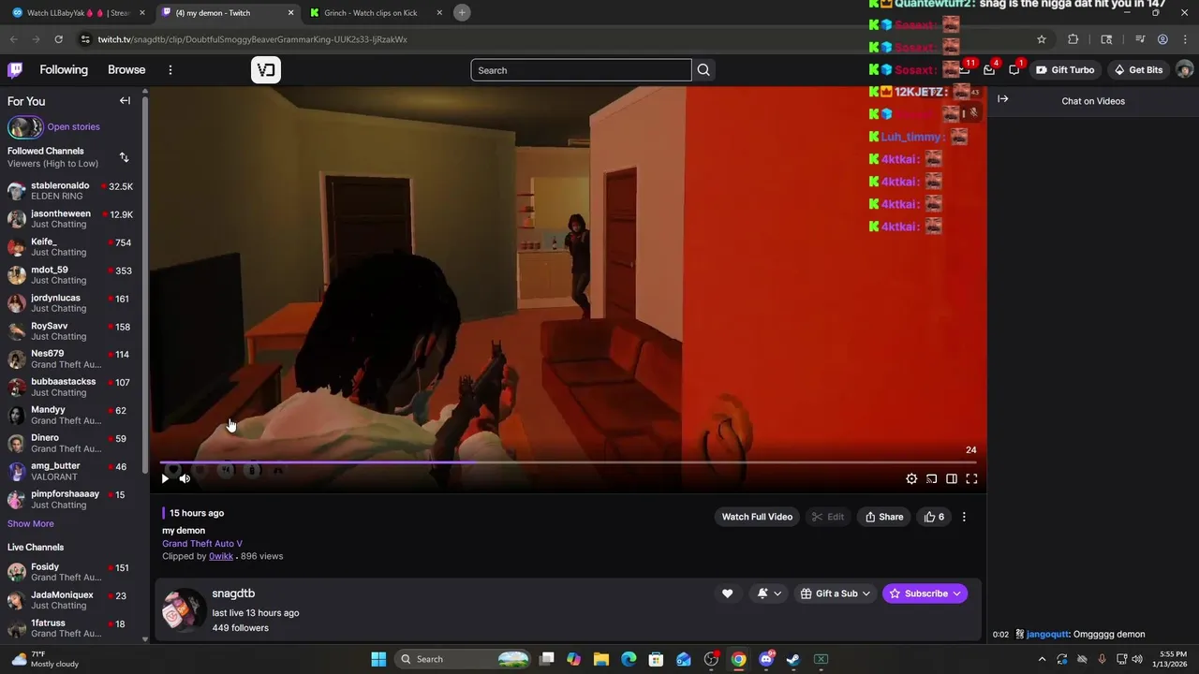Cast the clip to a device
Image resolution: width=1199 pixels, height=674 pixels.
pyautogui.click(x=931, y=478)
